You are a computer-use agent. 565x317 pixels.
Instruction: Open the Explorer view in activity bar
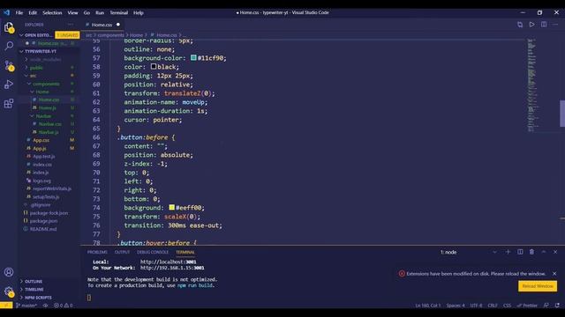(9, 27)
